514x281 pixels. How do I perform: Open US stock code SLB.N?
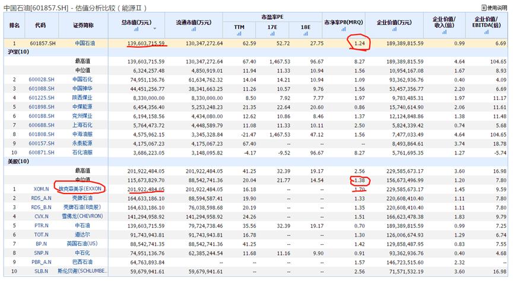tap(42, 272)
